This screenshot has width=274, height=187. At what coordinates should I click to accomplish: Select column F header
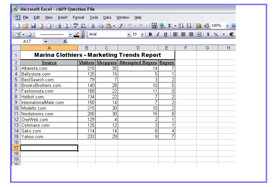click(x=186, y=48)
